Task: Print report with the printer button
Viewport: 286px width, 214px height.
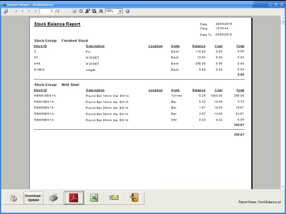Action: (x=54, y=198)
